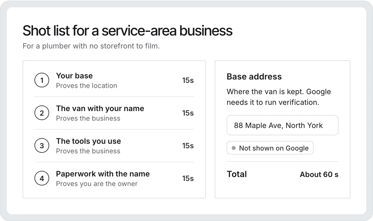
Task: Click the "Base address" panel heading
Action: pyautogui.click(x=254, y=77)
